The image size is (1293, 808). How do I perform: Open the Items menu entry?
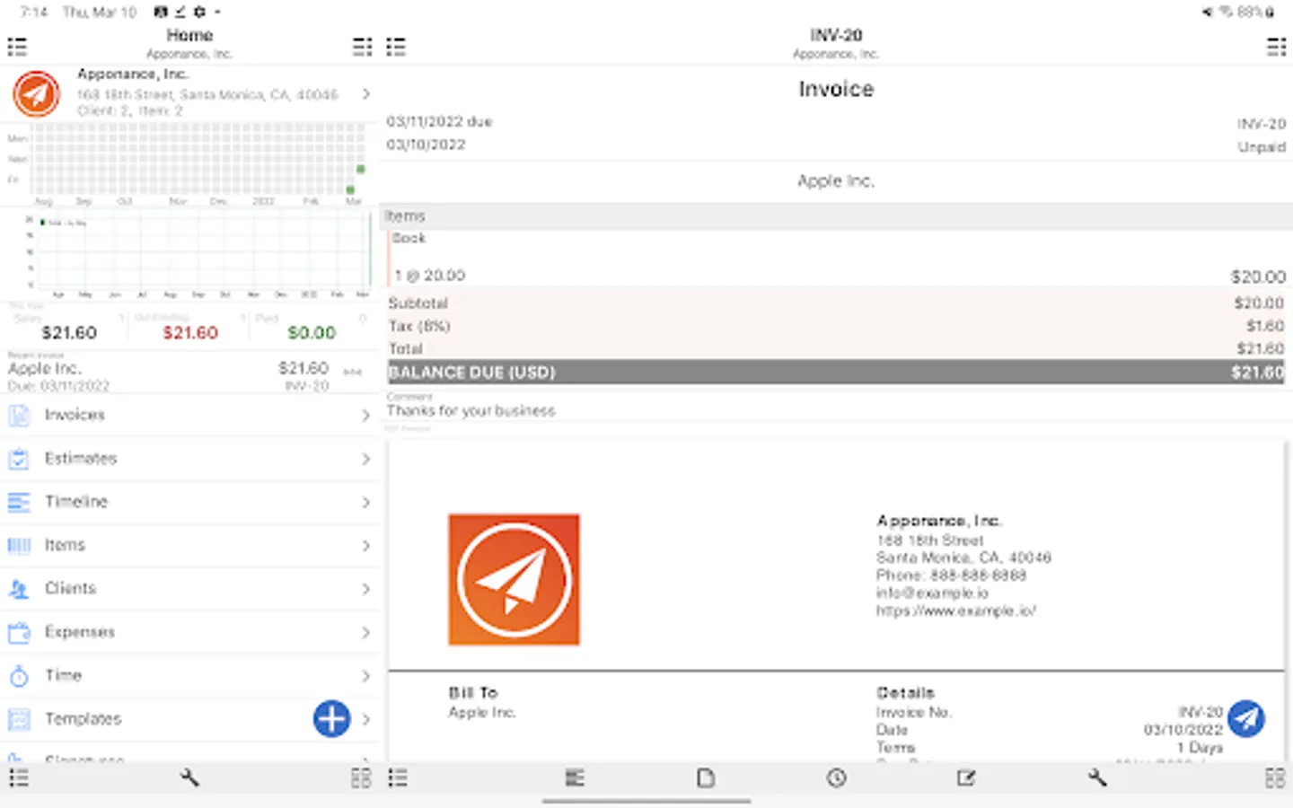tap(189, 545)
